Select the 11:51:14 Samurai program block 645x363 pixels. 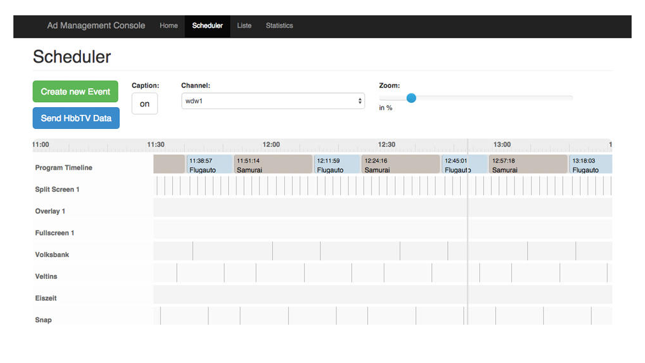click(273, 164)
